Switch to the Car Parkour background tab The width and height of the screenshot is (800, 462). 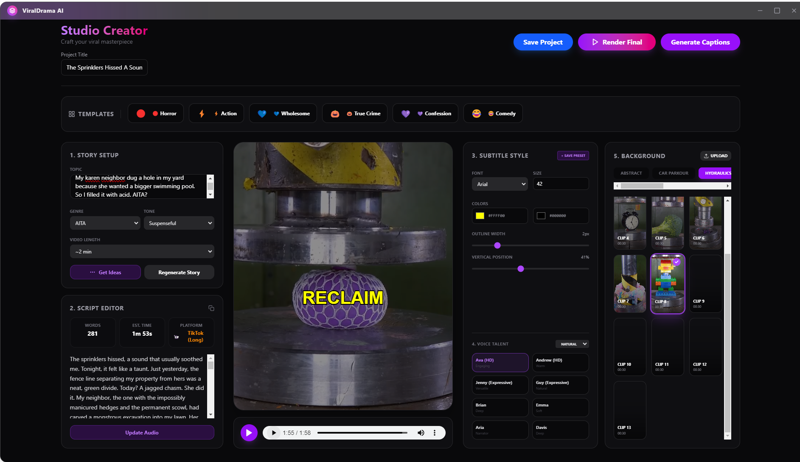pyautogui.click(x=673, y=173)
